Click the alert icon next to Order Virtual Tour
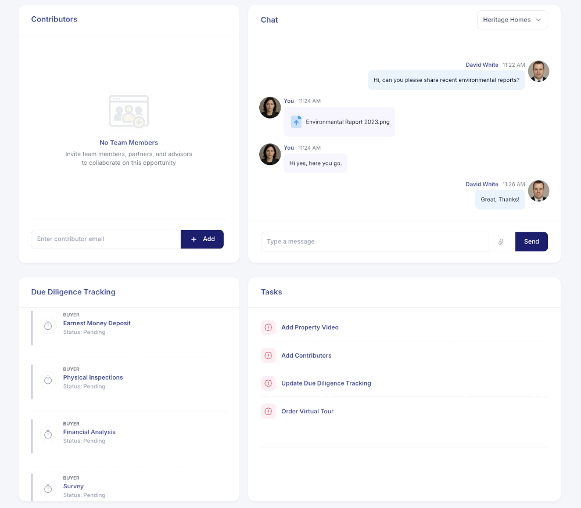The image size is (581, 508). [268, 411]
